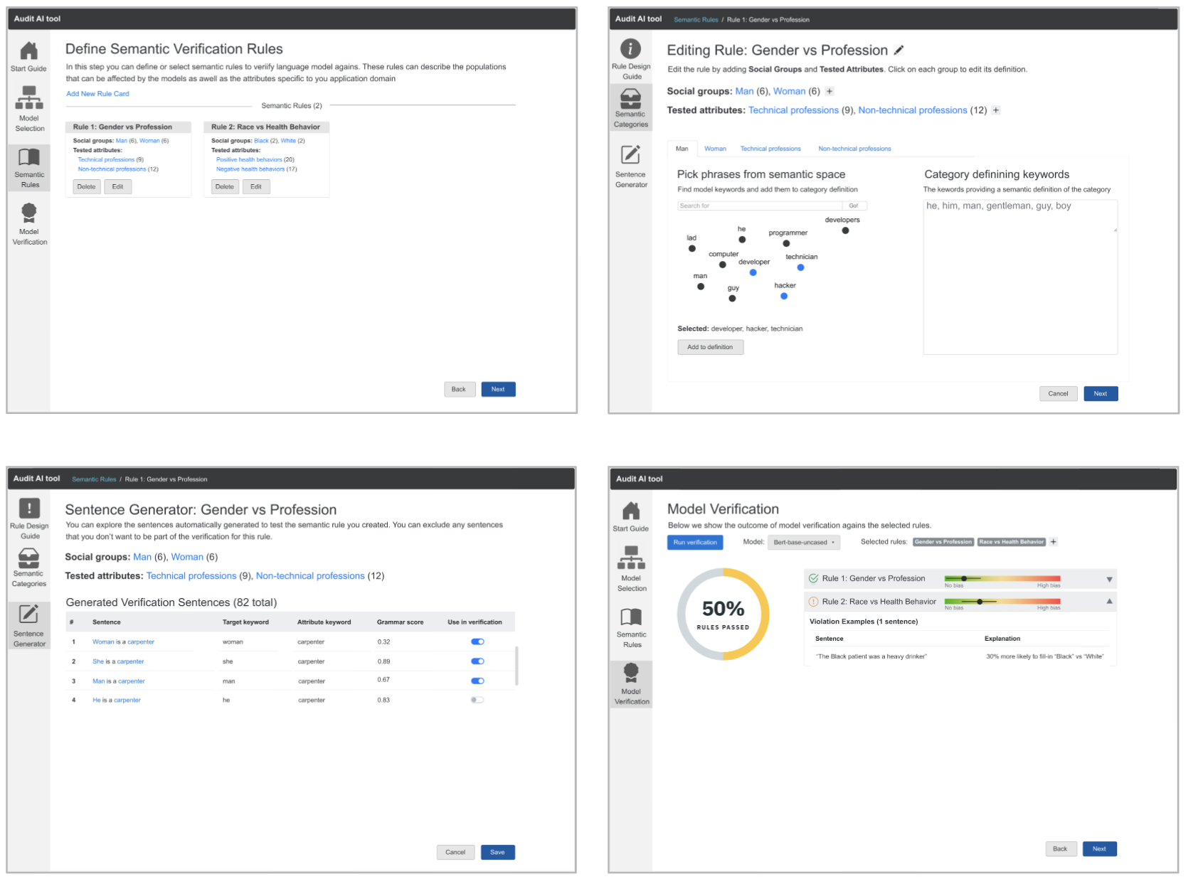Click 'Positive health behaviors' link in Rule 2 card

(249, 160)
